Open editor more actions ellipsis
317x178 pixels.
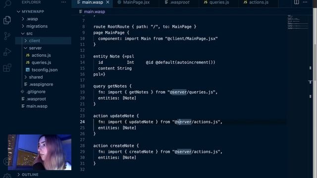point(305,2)
